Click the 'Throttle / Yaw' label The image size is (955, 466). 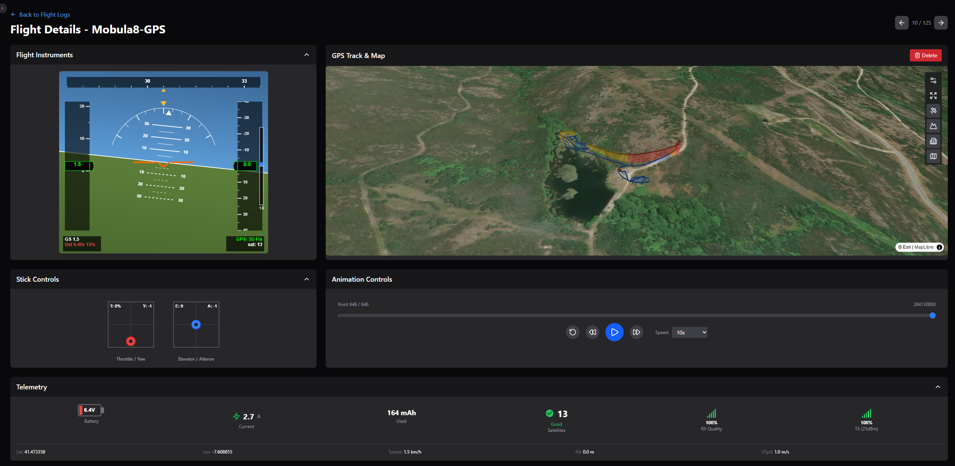[131, 359]
